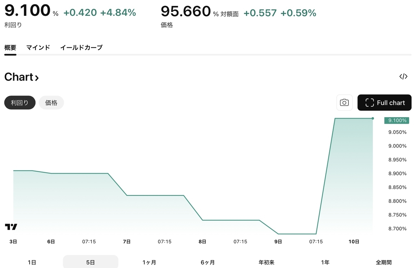Display the 全期間 range

coord(384,262)
